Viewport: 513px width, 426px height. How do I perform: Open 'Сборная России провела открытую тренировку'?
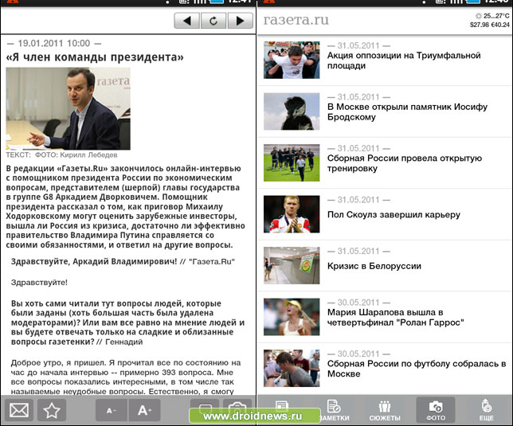[x=405, y=163]
